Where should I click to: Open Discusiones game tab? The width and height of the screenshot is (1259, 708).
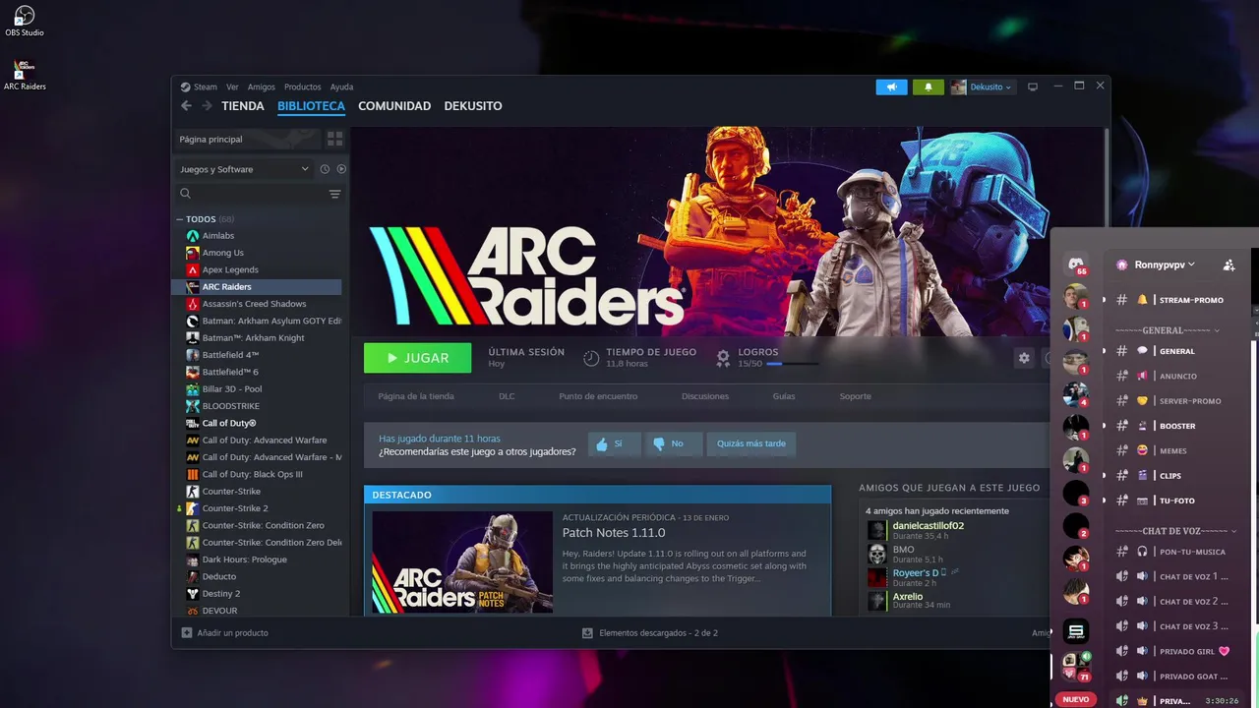point(705,396)
